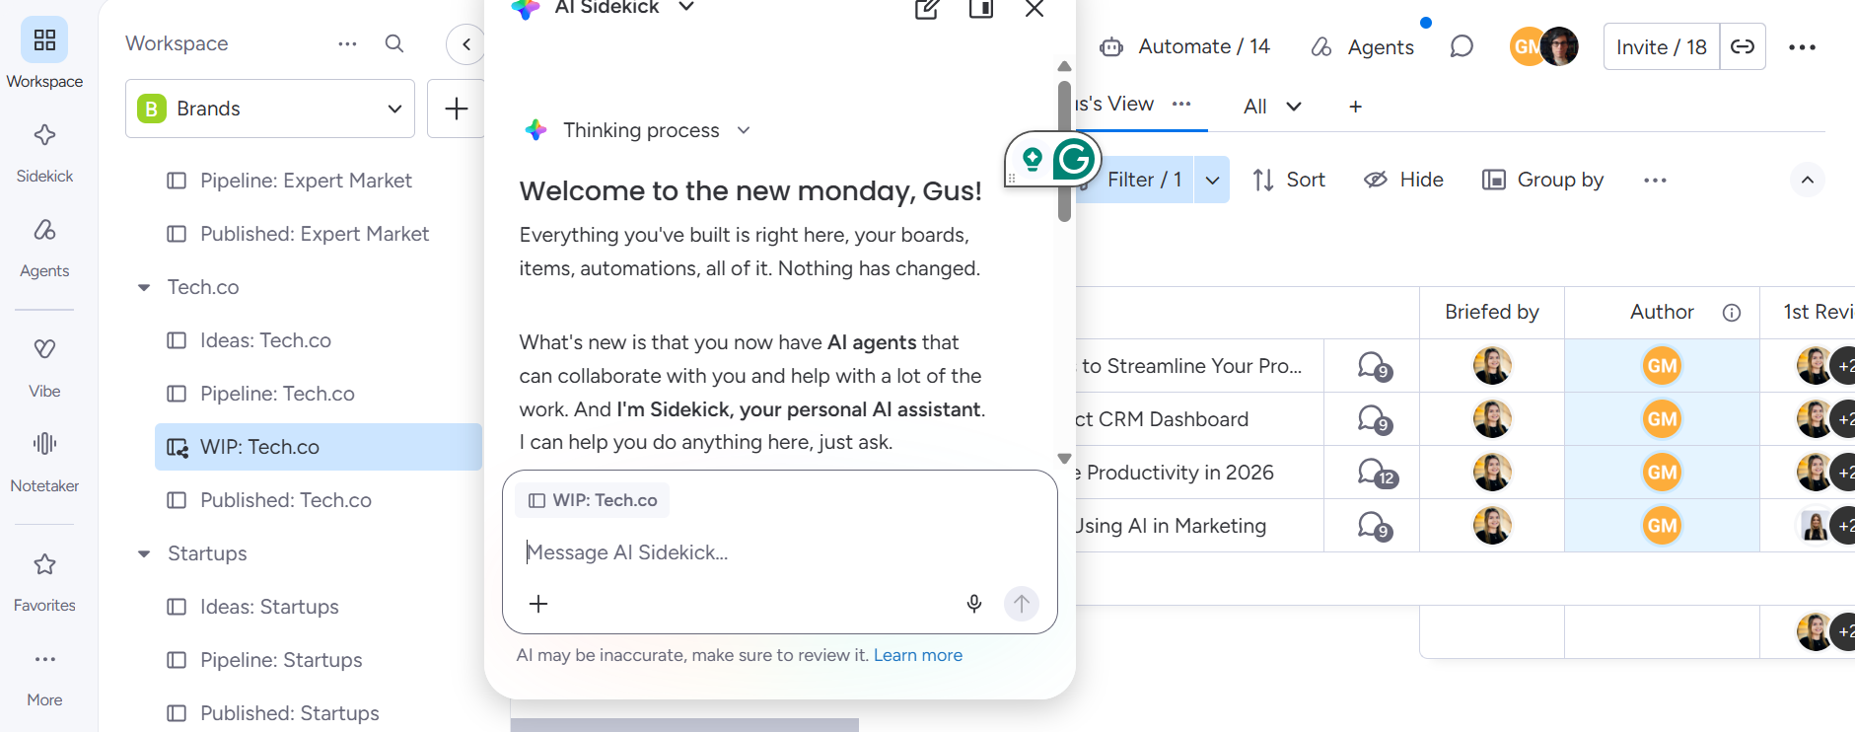This screenshot has width=1855, height=732.
Task: Open board members avatars in header
Action: 1544,46
